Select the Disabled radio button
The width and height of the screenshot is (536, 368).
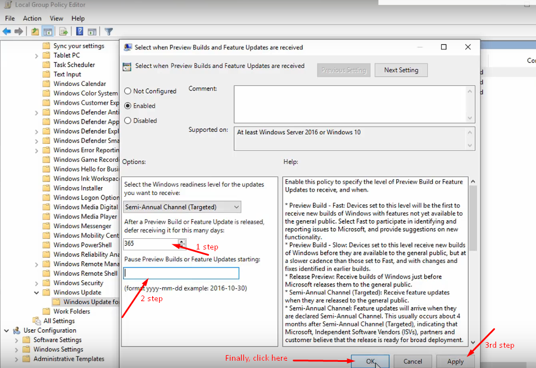tap(128, 120)
